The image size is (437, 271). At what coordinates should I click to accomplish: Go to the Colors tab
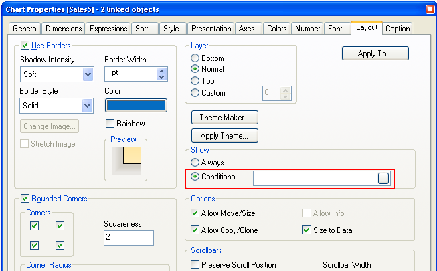tap(276, 29)
